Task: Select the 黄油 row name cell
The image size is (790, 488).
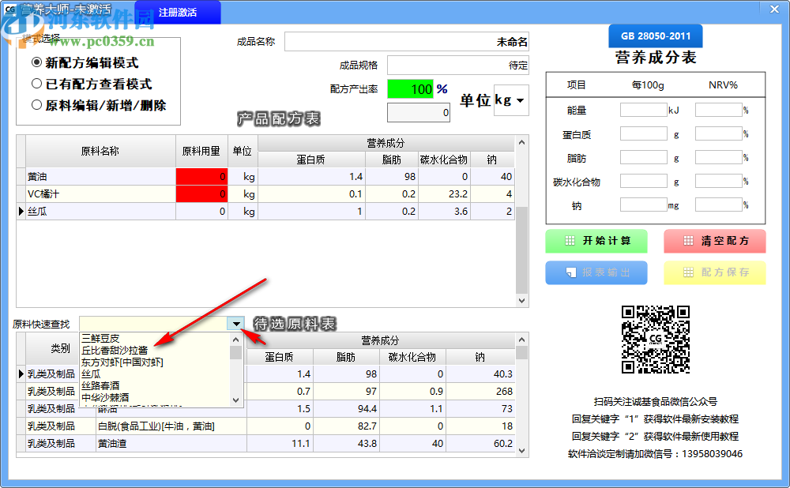Action: (101, 177)
